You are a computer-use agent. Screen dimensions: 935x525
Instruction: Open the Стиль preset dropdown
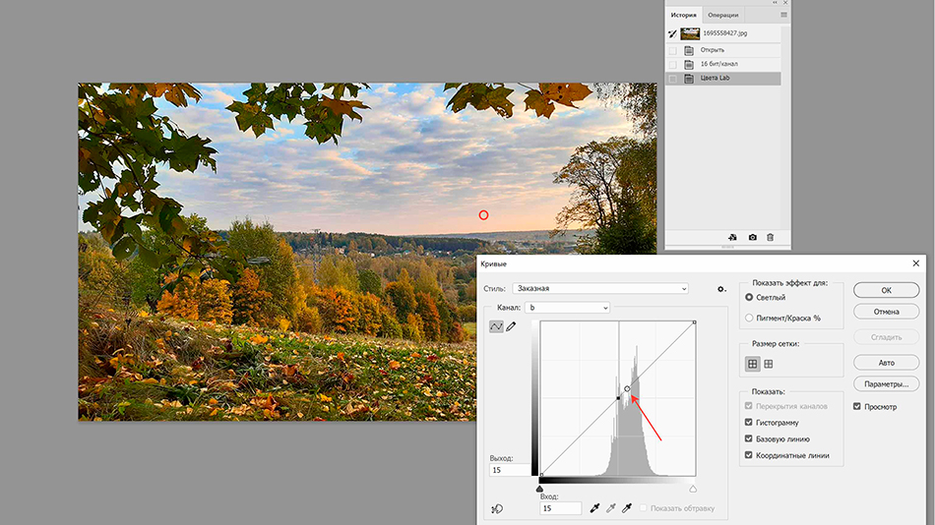click(600, 288)
